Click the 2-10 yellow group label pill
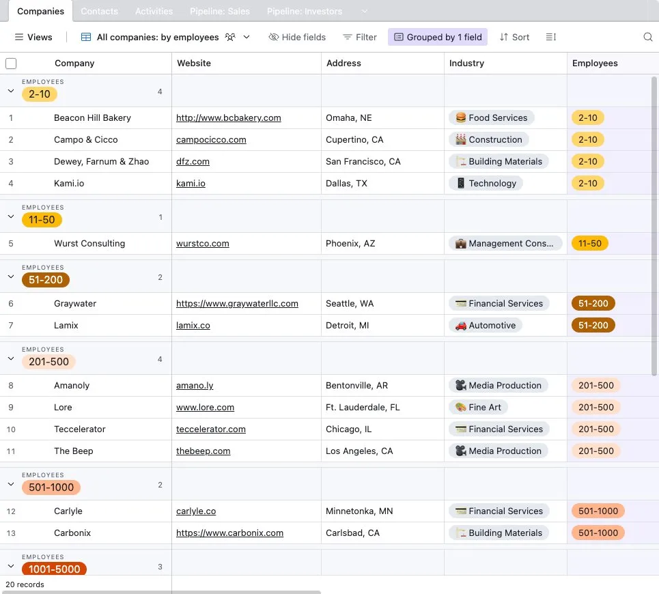The height and width of the screenshot is (594, 659). (x=40, y=94)
